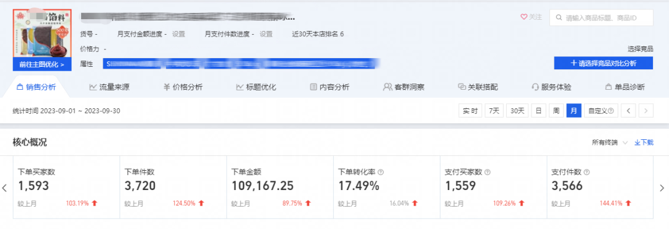Click help icon beside 支付买家数

coord(488,172)
